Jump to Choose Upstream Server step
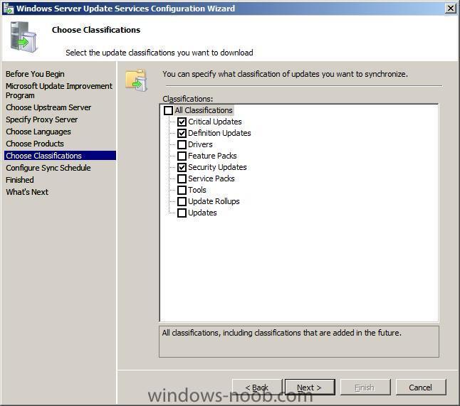 [48, 107]
